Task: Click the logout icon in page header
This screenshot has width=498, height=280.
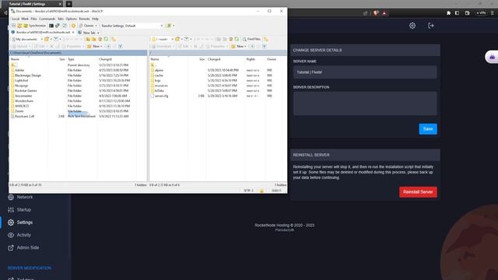Action: [x=430, y=26]
